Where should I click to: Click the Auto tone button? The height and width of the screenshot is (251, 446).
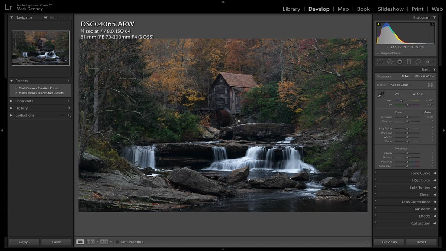click(x=427, y=112)
